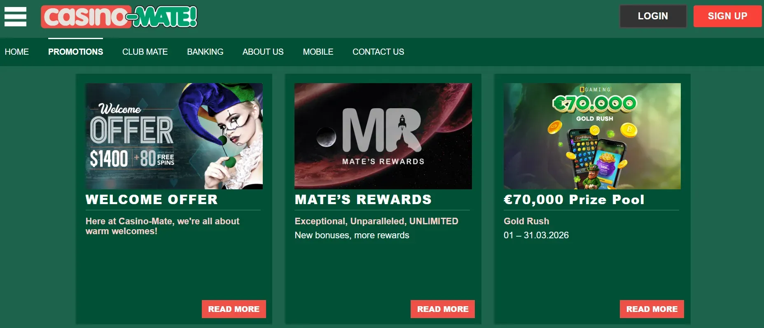Viewport: 764px width, 328px height.
Task: Open the hamburger menu icon
Action: (15, 16)
